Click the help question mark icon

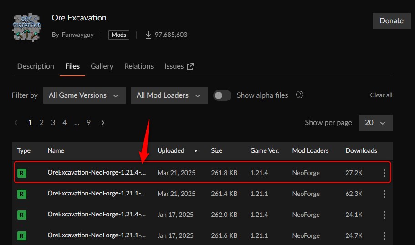click(300, 95)
